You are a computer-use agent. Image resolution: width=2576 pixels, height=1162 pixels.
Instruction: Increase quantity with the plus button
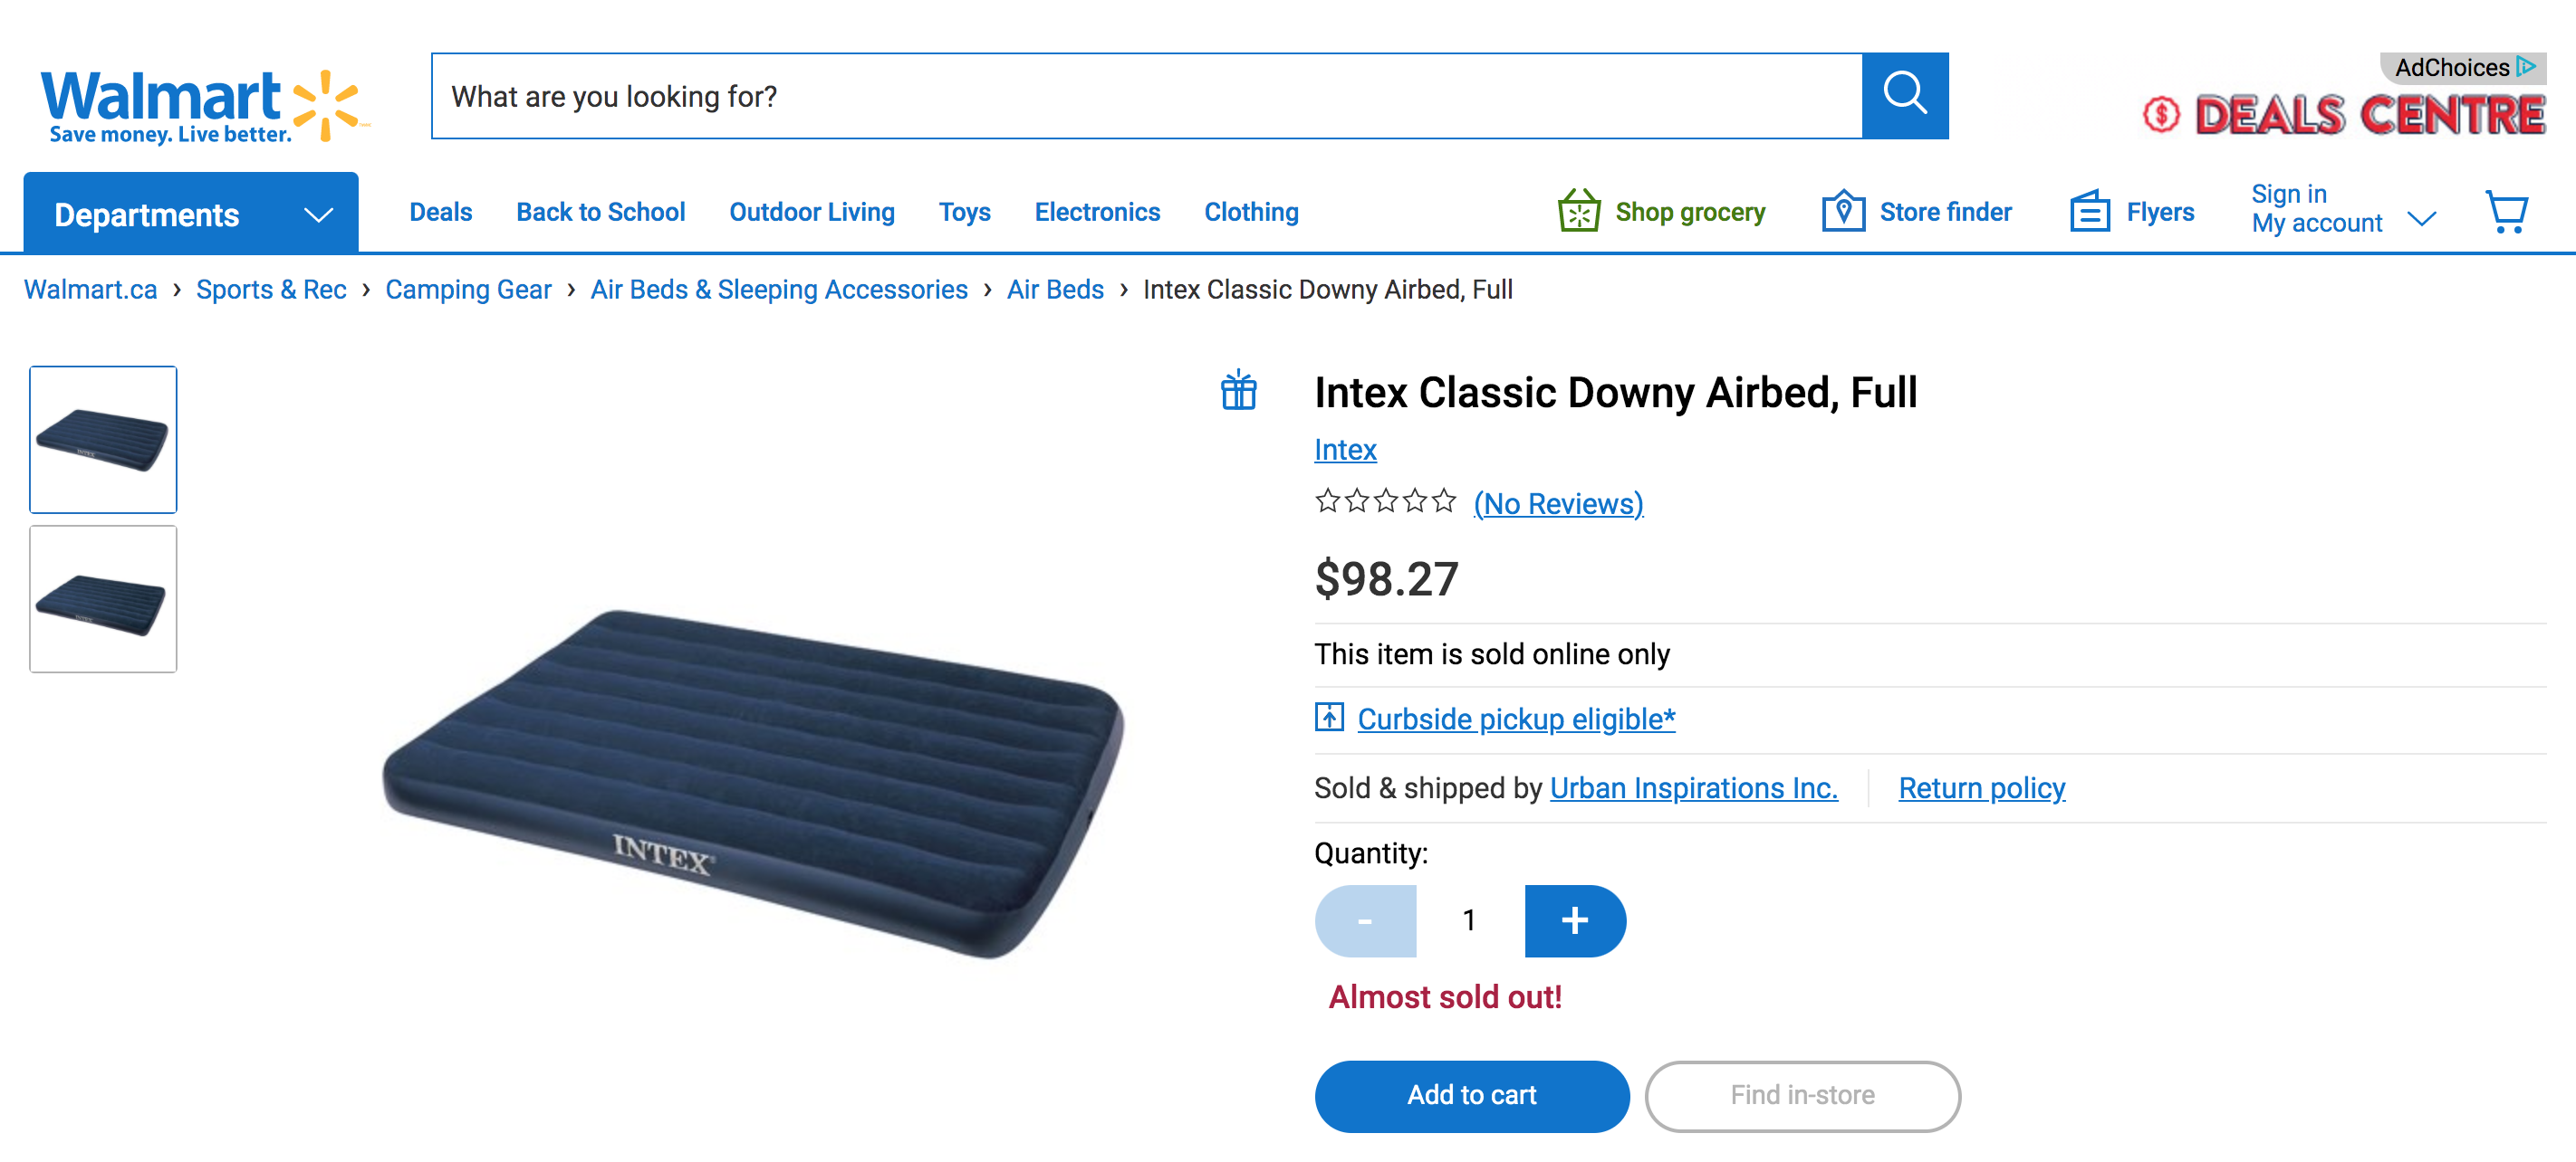(1574, 920)
